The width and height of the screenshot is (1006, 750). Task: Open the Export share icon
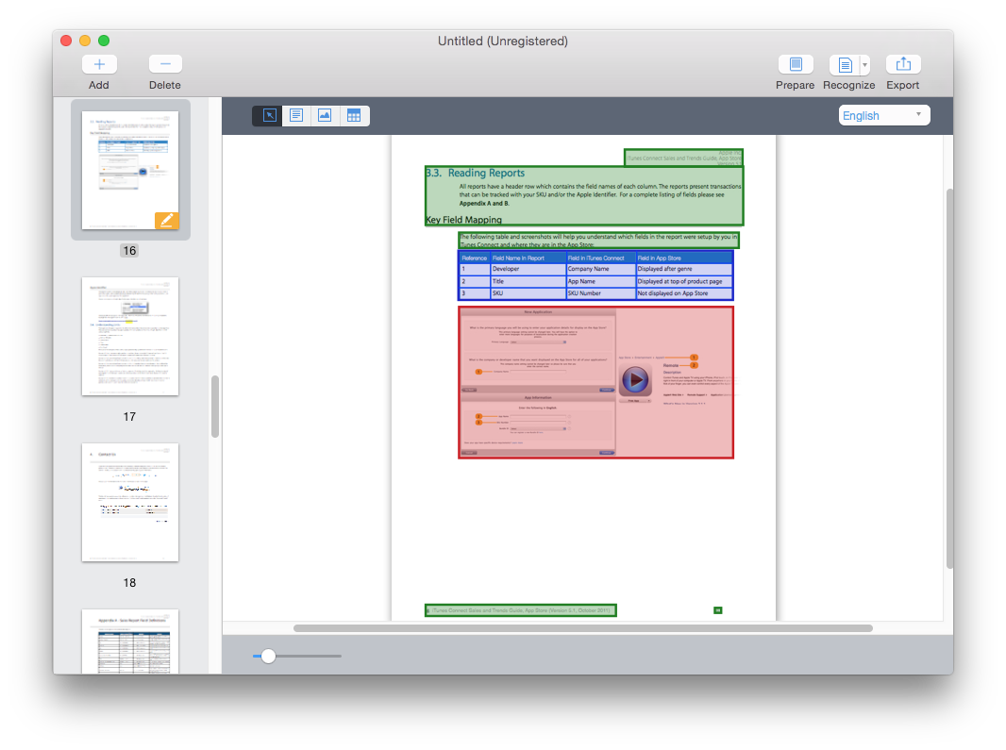[x=903, y=64]
